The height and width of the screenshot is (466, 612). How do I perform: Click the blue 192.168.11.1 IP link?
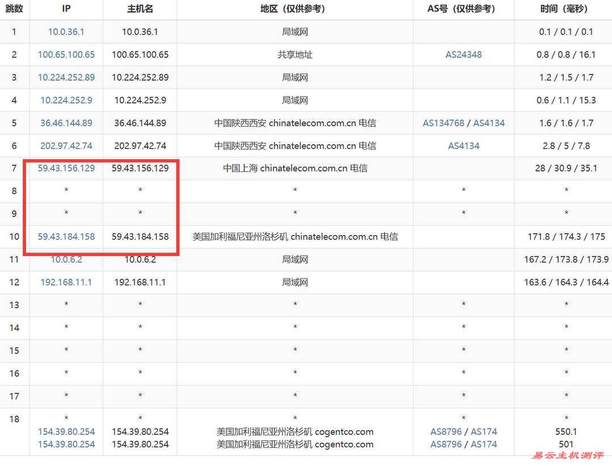[66, 282]
